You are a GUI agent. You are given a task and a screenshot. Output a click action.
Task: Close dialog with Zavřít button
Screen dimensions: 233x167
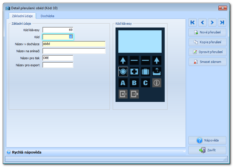207,150
